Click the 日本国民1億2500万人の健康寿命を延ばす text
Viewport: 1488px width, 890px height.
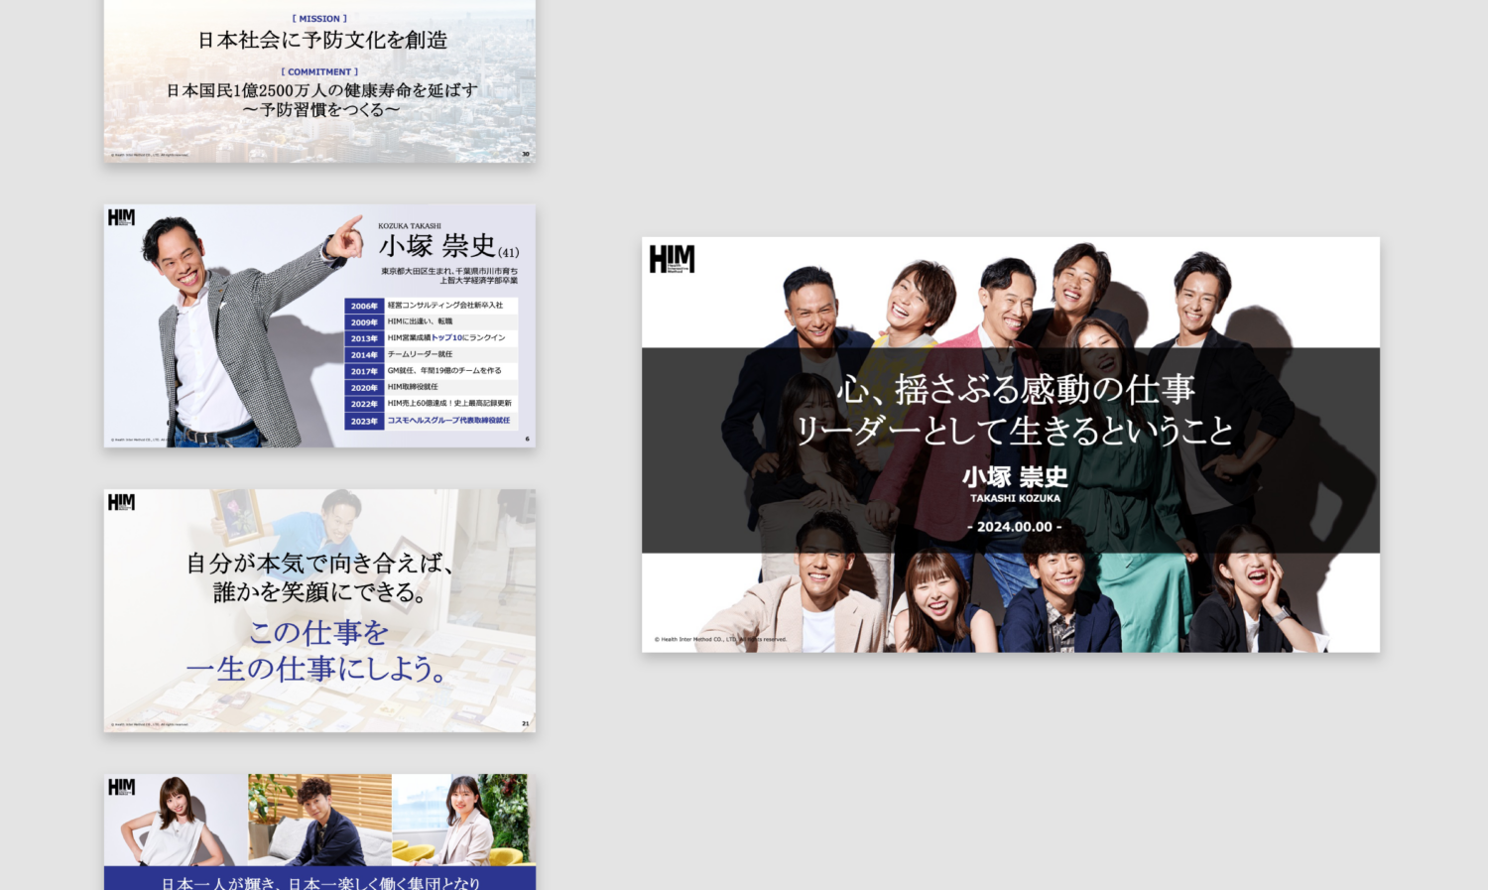[x=321, y=89]
